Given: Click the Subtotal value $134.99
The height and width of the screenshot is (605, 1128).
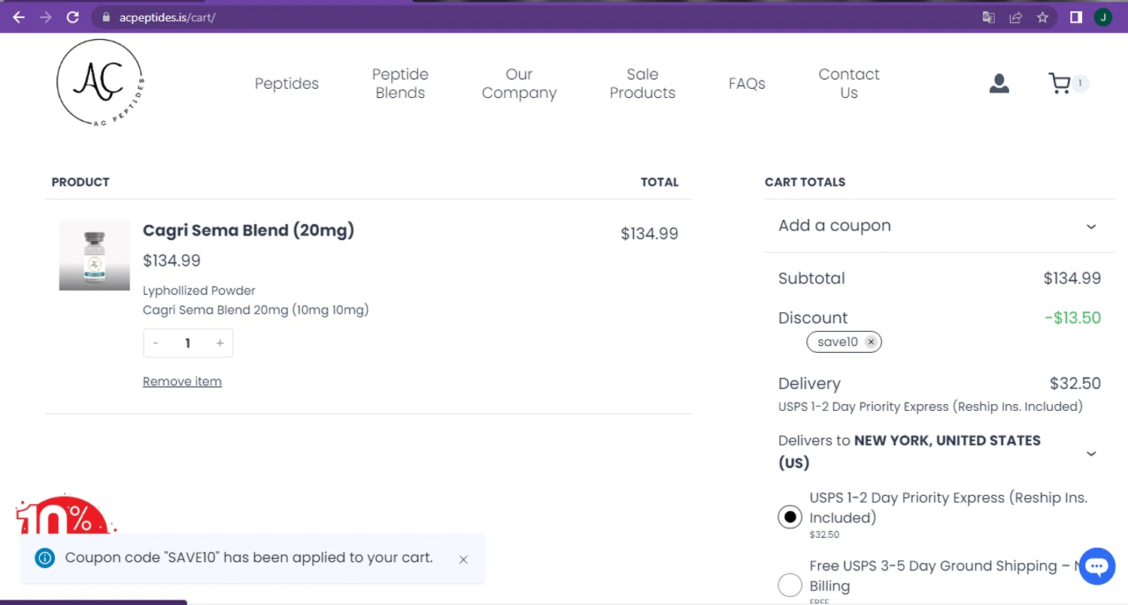Looking at the screenshot, I should (1072, 278).
